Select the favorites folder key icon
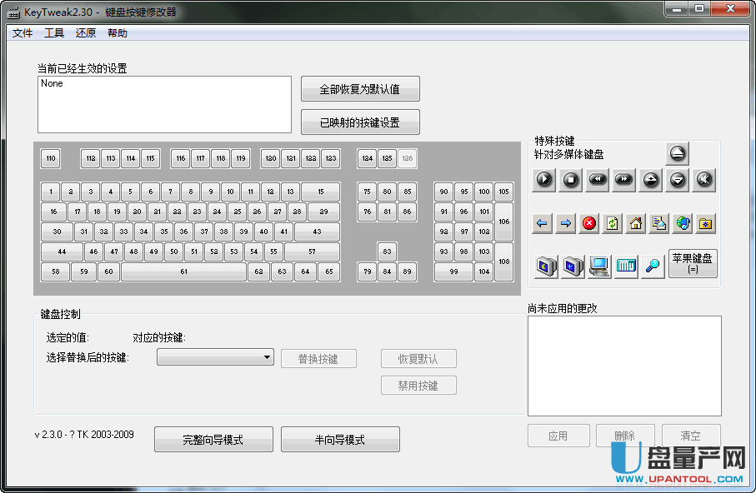 706,224
